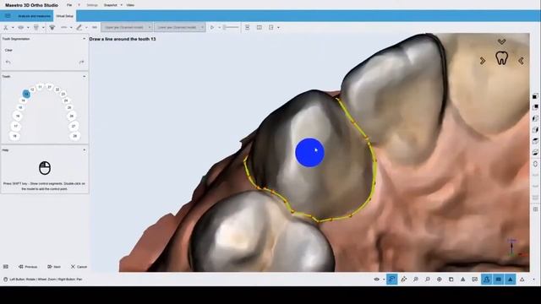The height and width of the screenshot is (304, 541).
Task: Click the Cancel button
Action: click(x=79, y=267)
